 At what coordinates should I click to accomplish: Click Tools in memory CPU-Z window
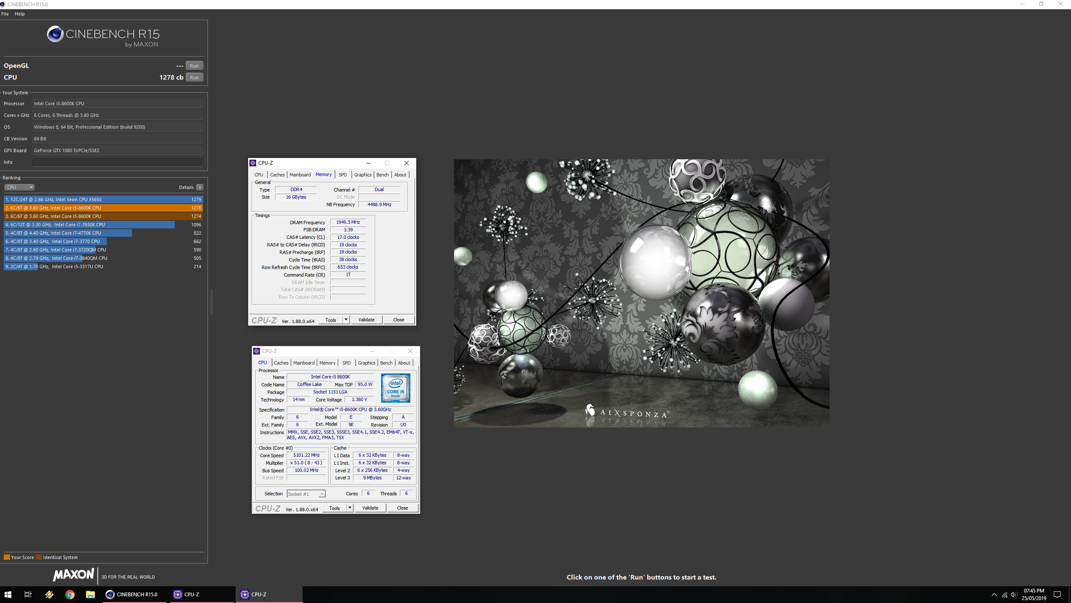point(331,320)
